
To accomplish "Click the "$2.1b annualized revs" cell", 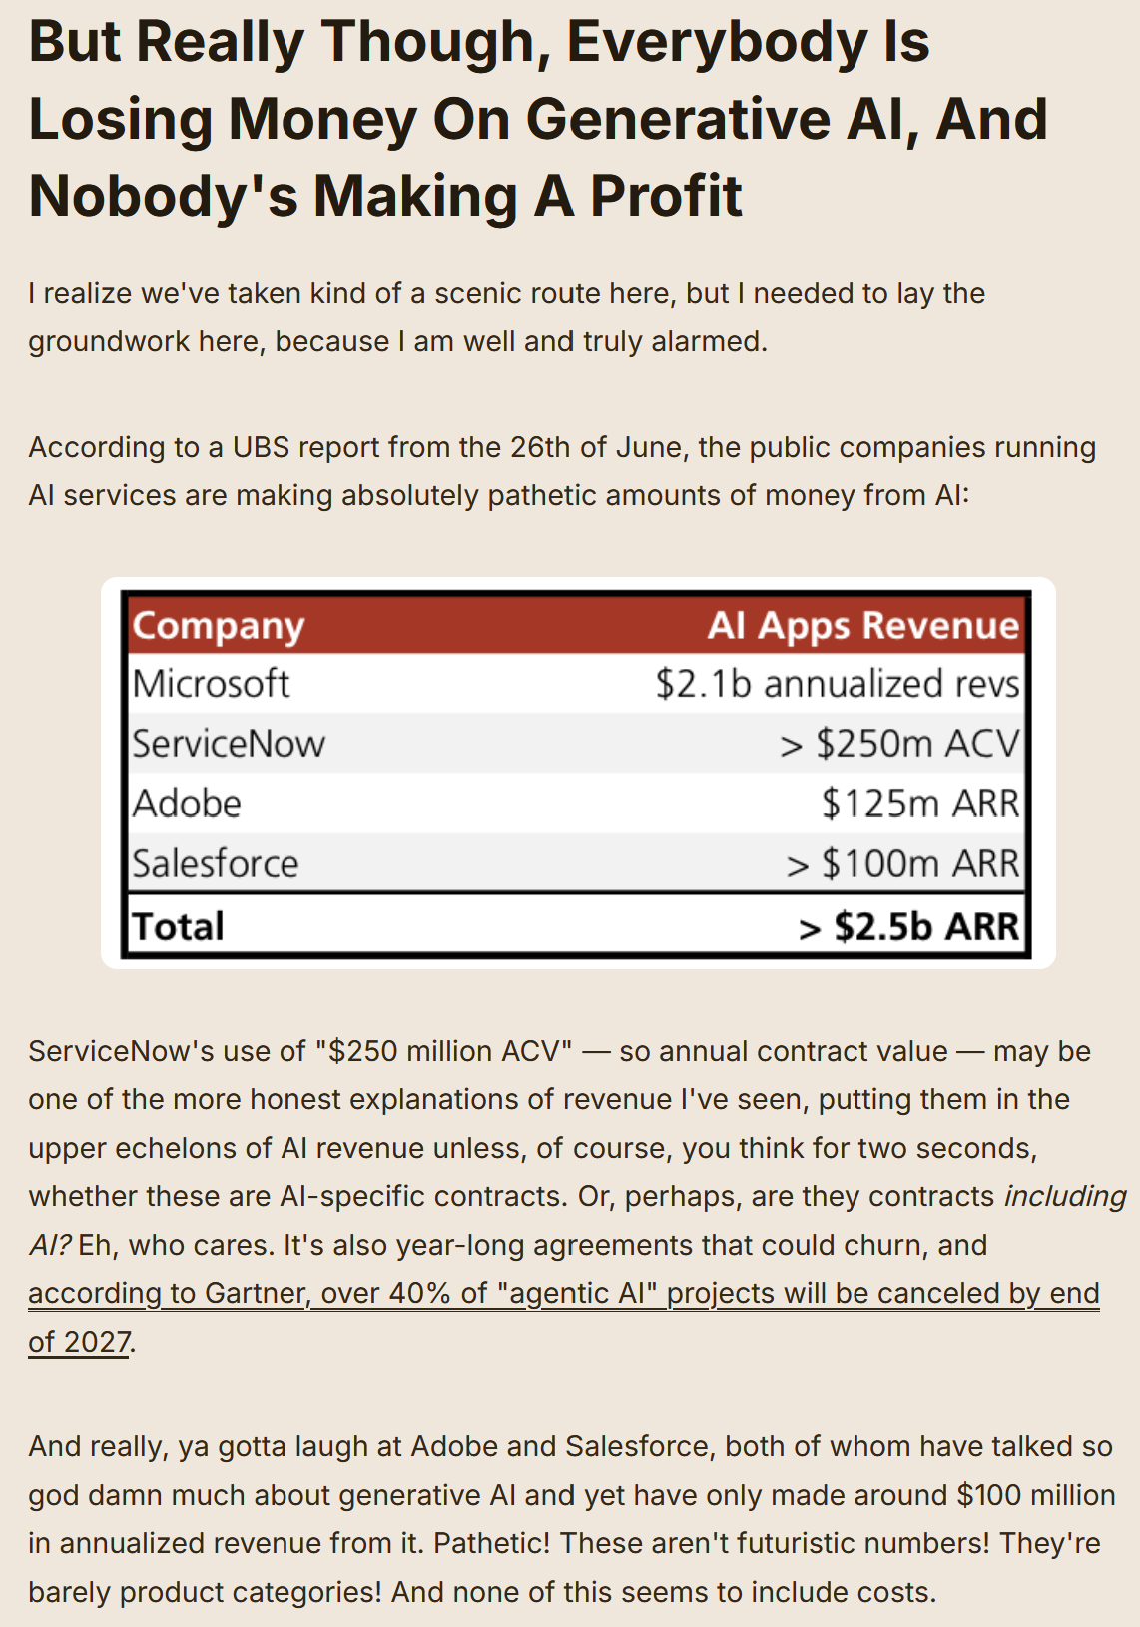I will click(x=837, y=684).
